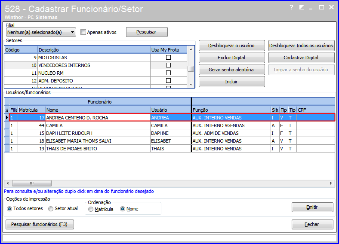Click the window skin toggle icon in title bar
The image size is (339, 244).
click(x=302, y=7)
